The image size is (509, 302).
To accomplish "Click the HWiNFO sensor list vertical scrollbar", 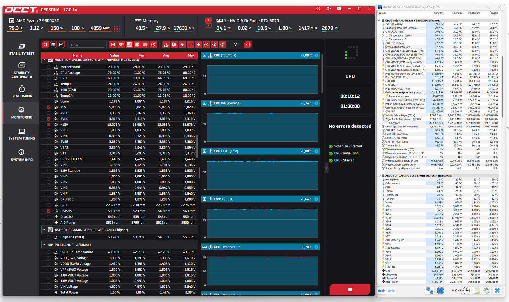I will point(503,87).
